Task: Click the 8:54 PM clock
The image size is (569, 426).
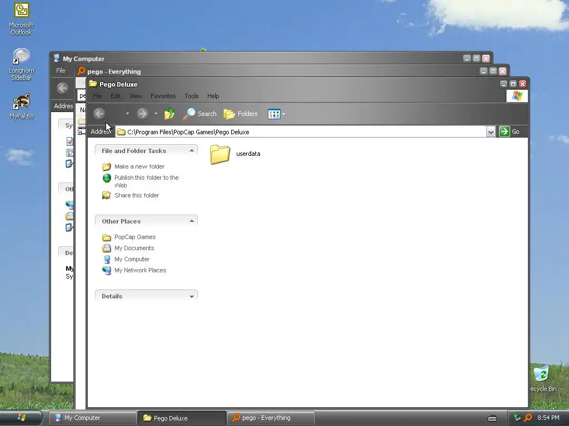Action: [548, 418]
